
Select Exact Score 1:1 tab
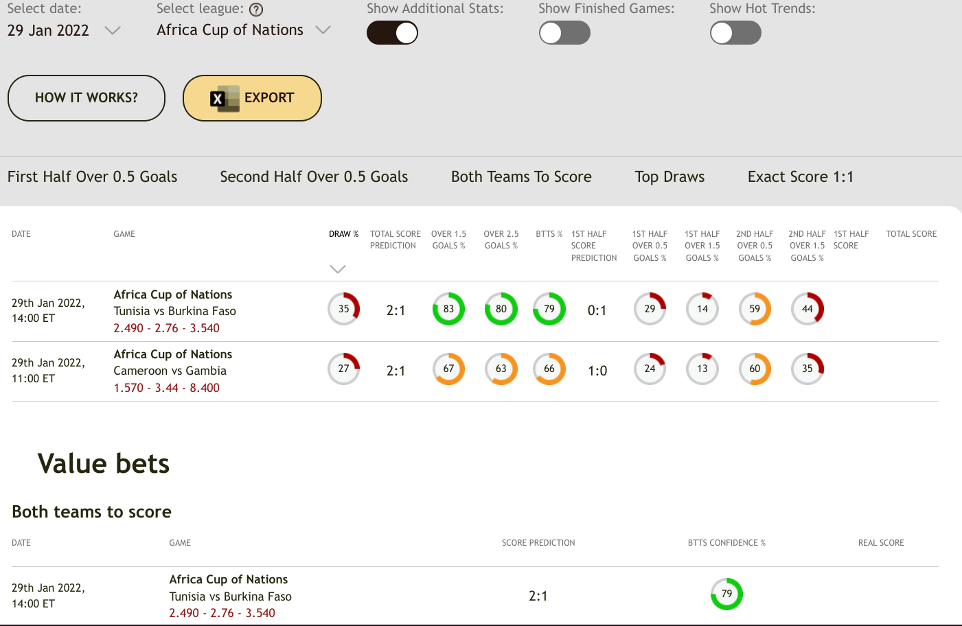click(801, 177)
